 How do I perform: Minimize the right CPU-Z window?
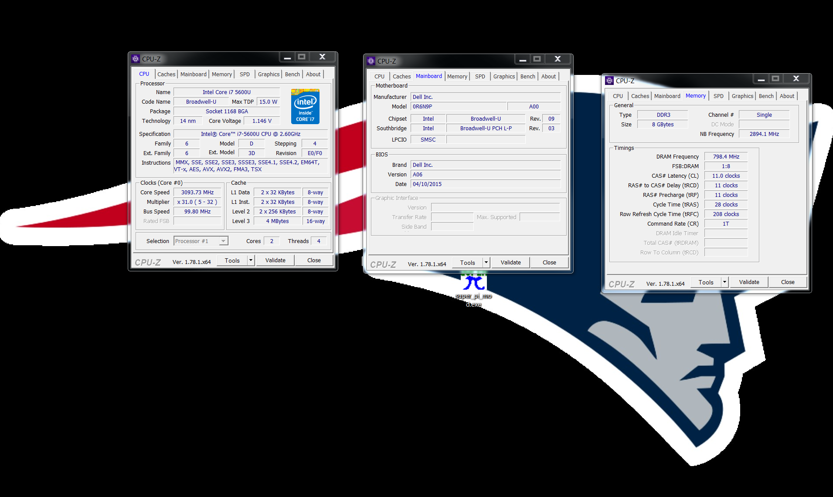pos(761,79)
